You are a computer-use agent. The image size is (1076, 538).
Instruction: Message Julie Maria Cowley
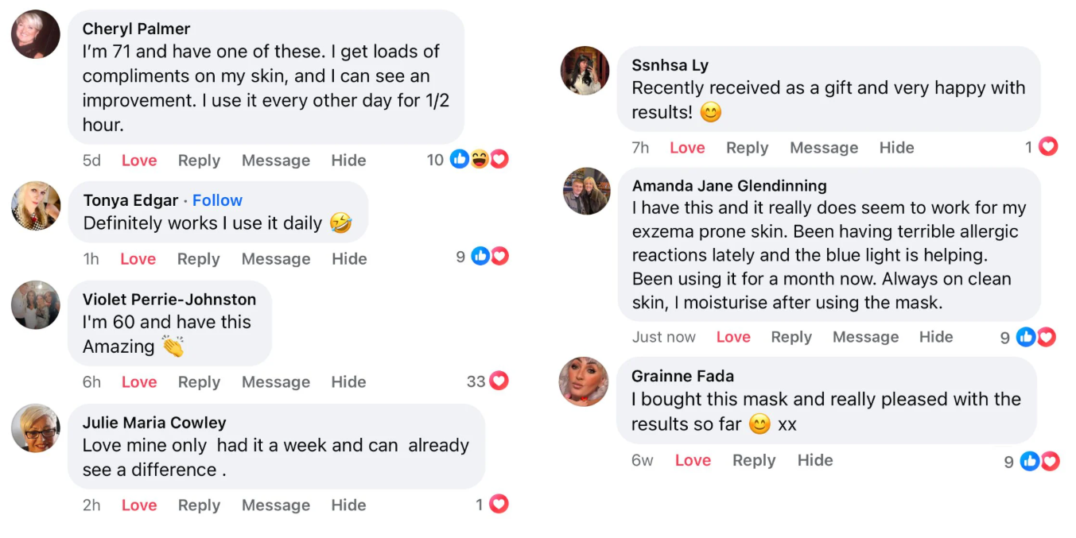click(275, 505)
